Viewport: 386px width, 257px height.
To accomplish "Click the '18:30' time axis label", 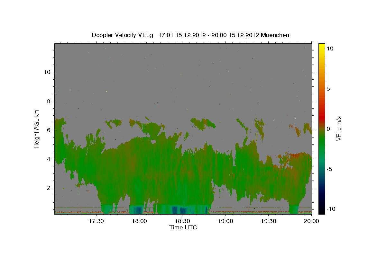I will [x=182, y=221].
